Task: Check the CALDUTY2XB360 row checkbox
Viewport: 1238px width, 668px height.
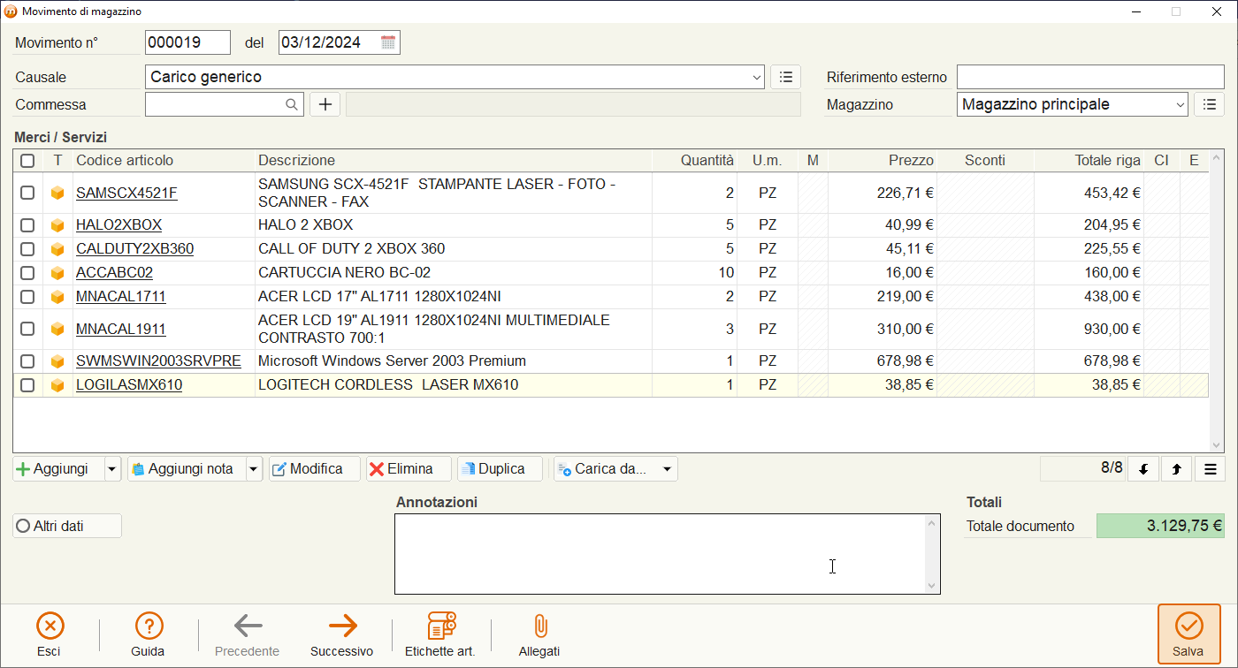Action: coord(27,249)
